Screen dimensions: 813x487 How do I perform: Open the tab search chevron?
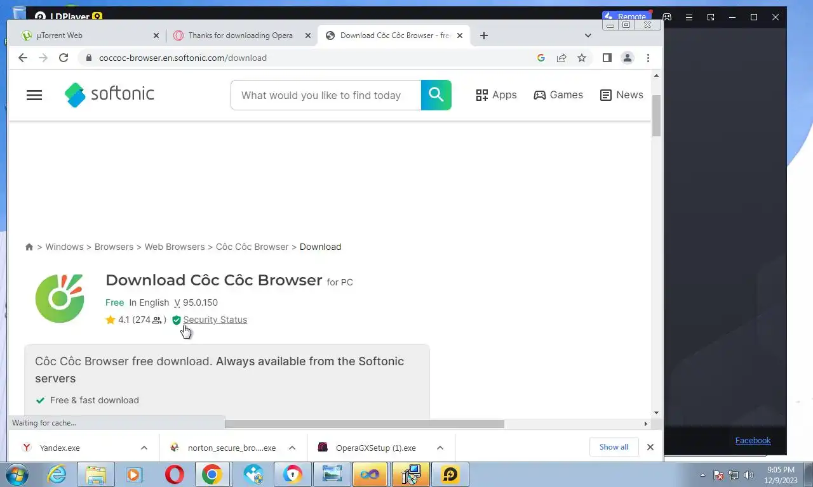click(x=588, y=36)
